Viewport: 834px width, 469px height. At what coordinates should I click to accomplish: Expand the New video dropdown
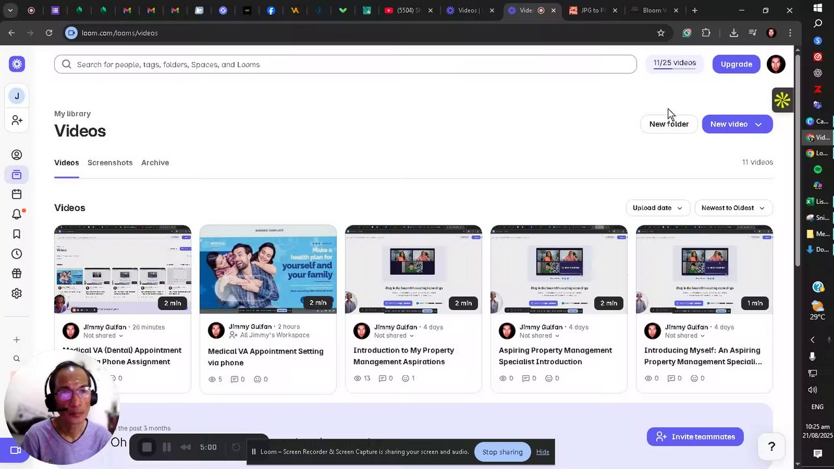[x=758, y=124]
